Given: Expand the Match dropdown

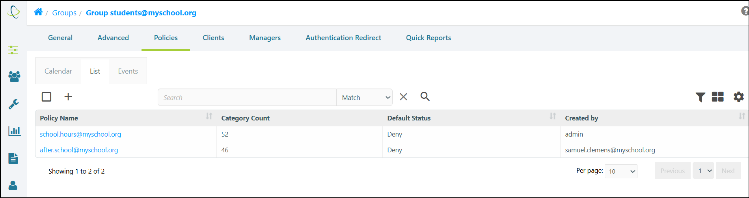Looking at the screenshot, I should [x=364, y=97].
